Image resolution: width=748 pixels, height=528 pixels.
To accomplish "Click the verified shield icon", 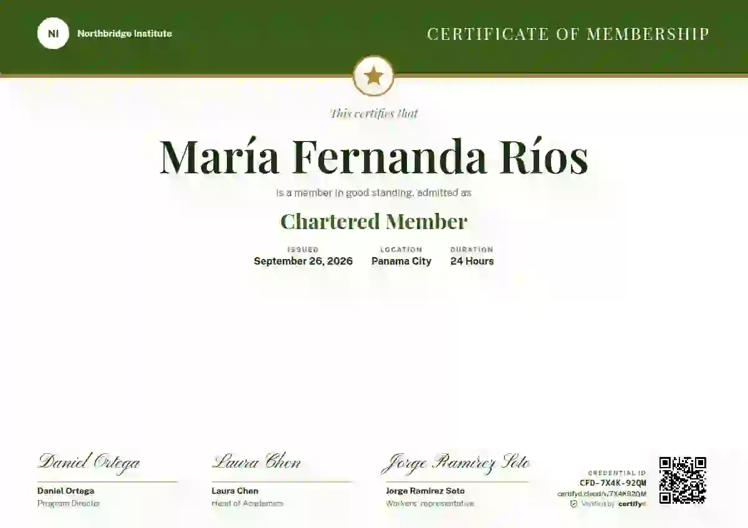I will click(x=573, y=504).
